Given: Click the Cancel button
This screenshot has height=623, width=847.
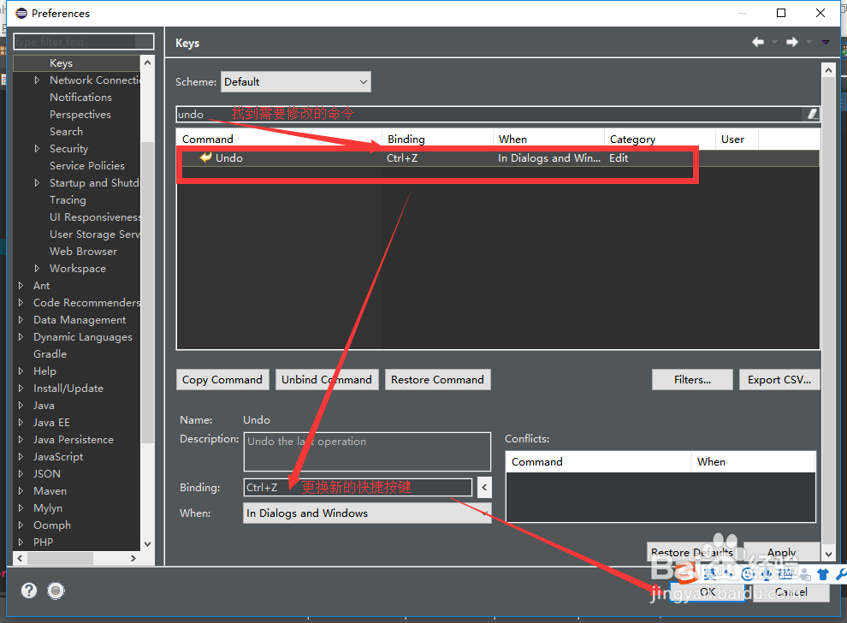Looking at the screenshot, I should 791,591.
